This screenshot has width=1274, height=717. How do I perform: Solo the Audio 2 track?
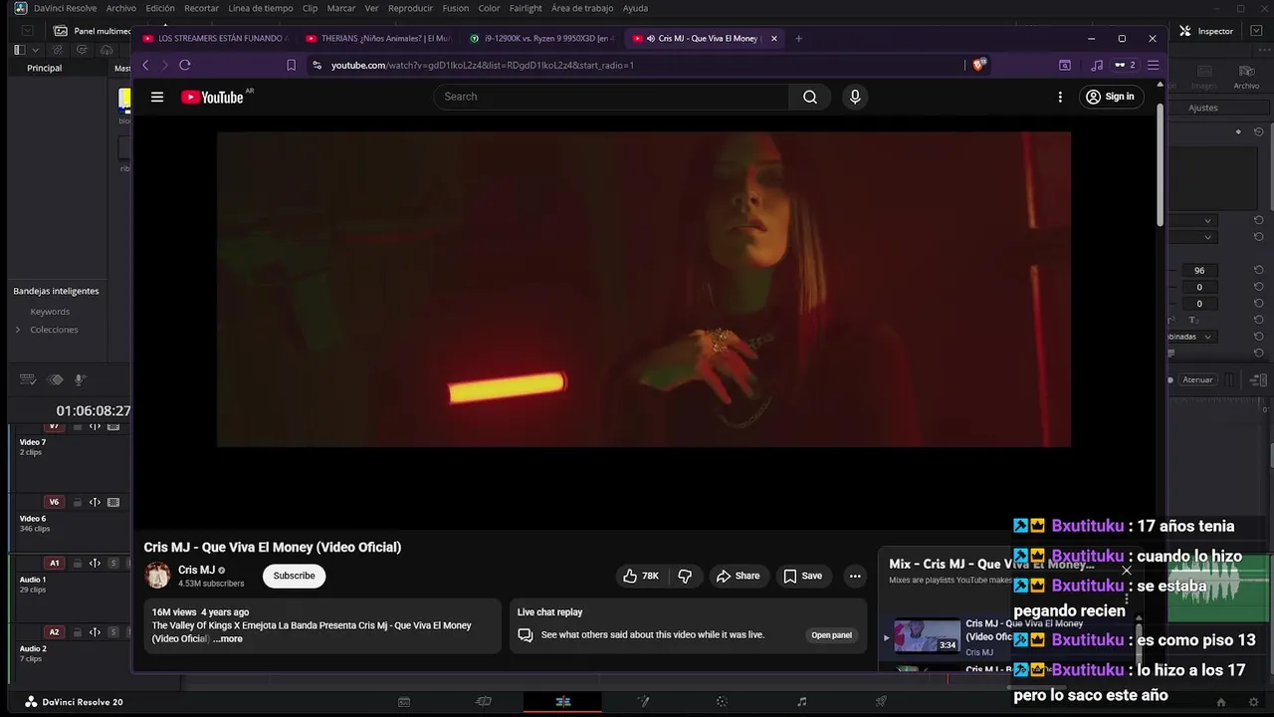pos(113,631)
